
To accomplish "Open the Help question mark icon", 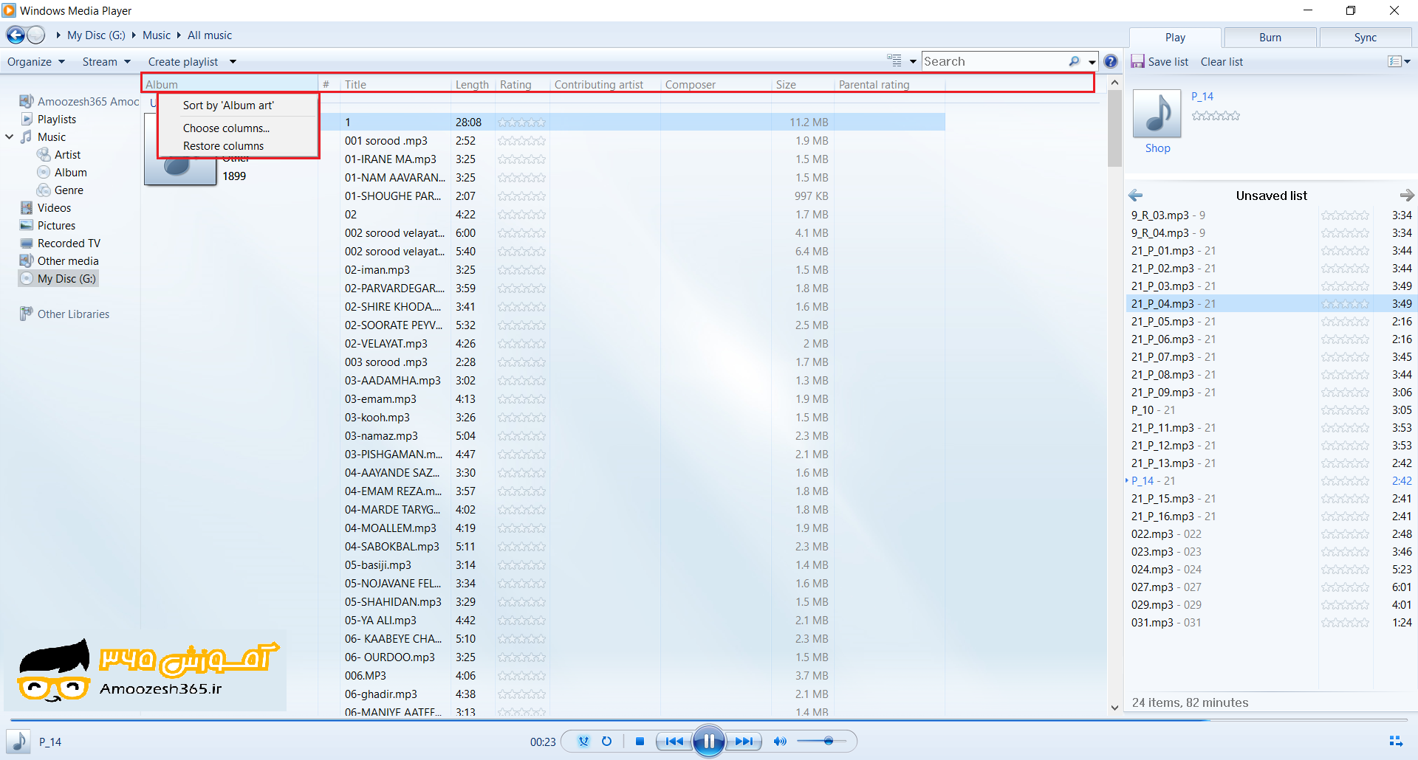I will click(x=1111, y=62).
